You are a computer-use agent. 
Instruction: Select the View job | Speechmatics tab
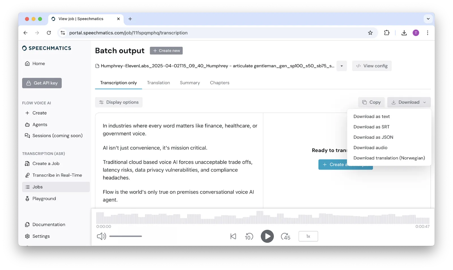click(86, 19)
